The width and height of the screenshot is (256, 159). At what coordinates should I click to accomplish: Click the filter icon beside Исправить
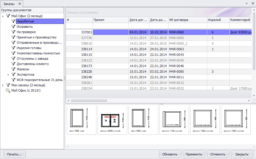click(13, 27)
